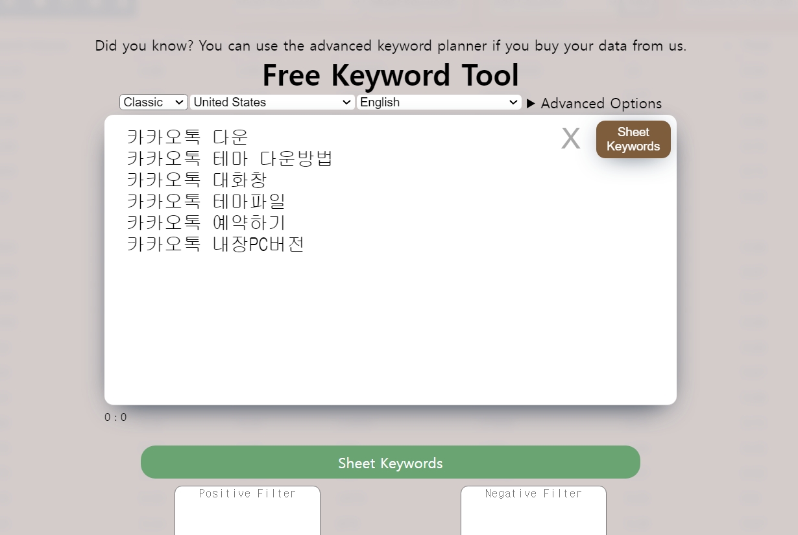The width and height of the screenshot is (798, 535).
Task: Click the advanced keyword planner banner text
Action: tap(391, 45)
